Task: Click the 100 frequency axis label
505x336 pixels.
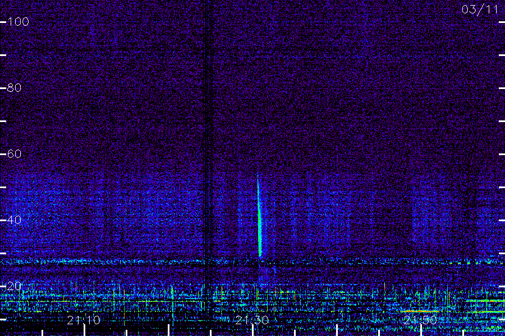Action: click(x=19, y=22)
